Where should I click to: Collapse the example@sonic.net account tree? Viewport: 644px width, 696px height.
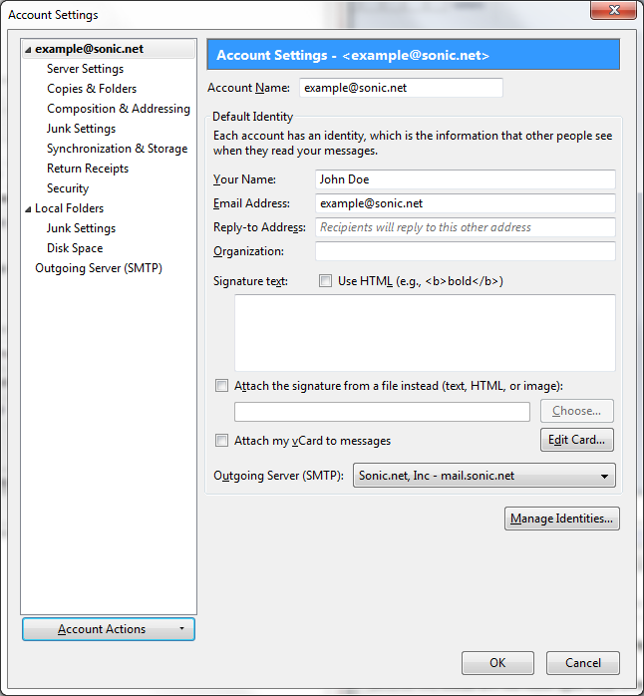pos(28,49)
